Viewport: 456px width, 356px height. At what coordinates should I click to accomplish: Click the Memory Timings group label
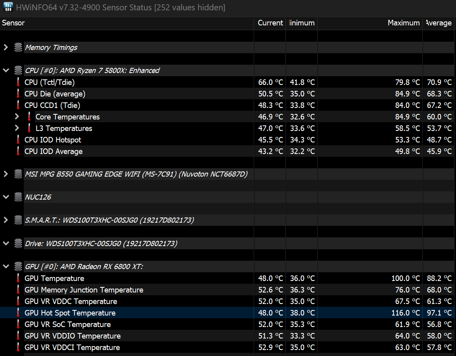point(51,48)
